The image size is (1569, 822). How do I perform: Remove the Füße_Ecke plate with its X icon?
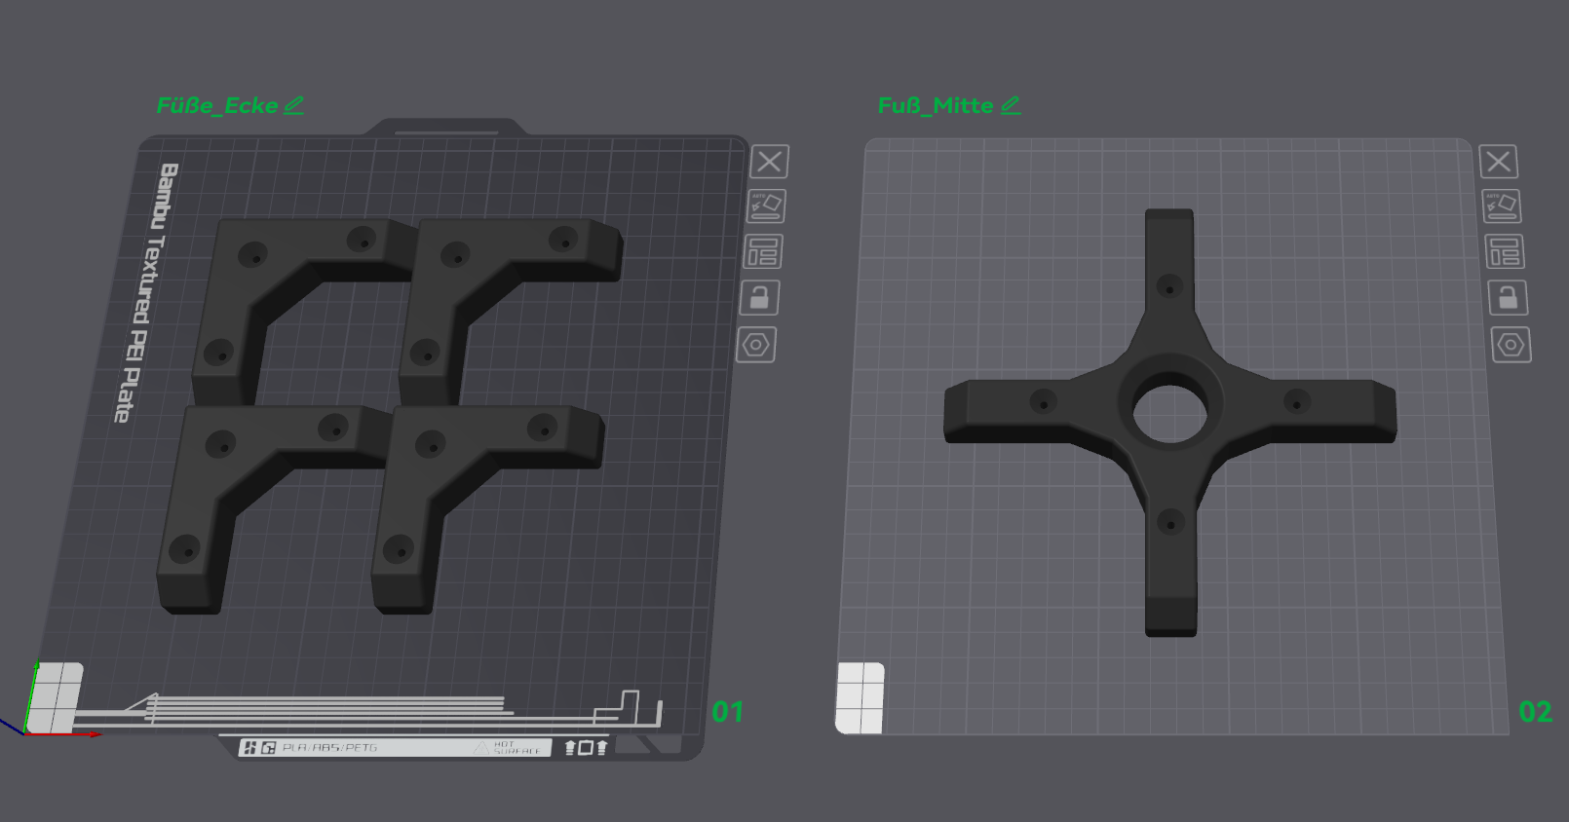coord(770,162)
